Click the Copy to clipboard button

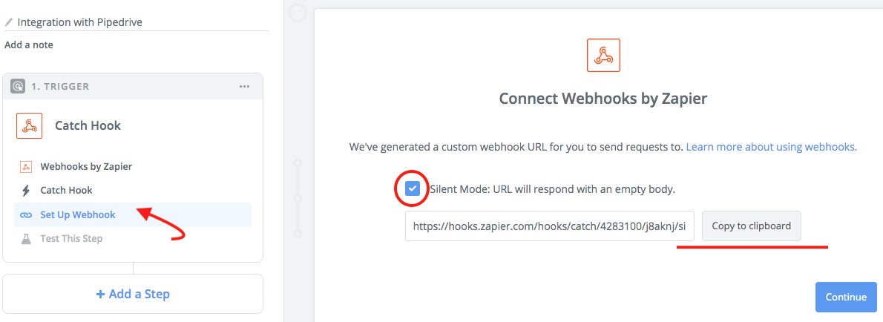point(751,226)
